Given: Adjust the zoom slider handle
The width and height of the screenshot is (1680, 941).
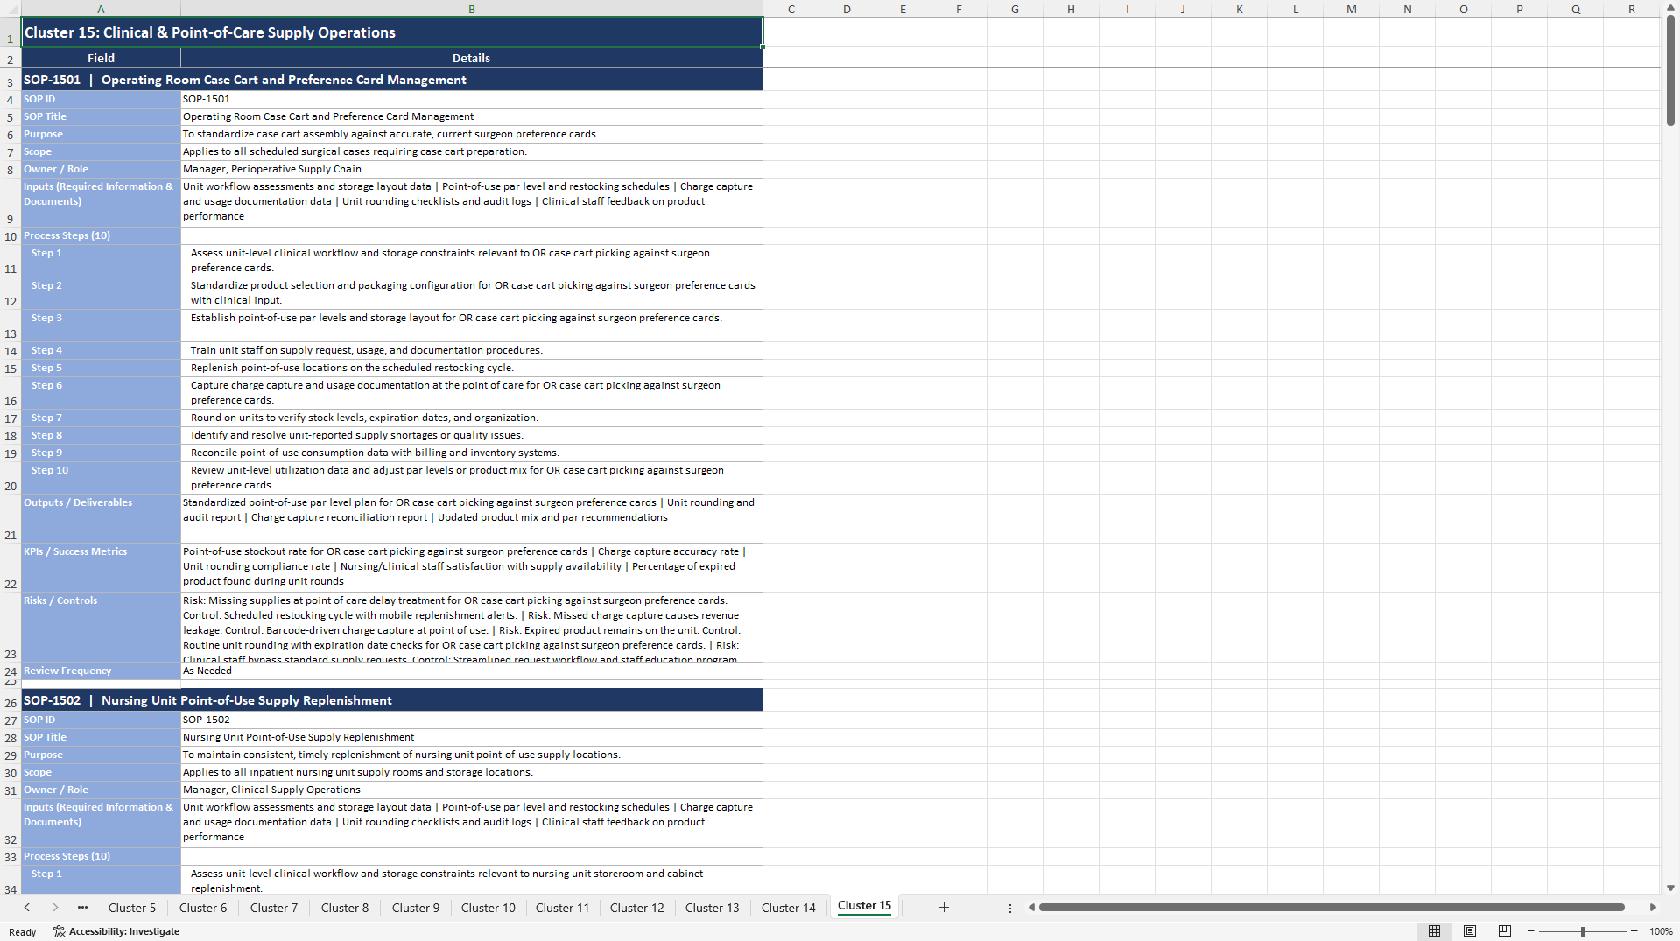Looking at the screenshot, I should coord(1583,931).
